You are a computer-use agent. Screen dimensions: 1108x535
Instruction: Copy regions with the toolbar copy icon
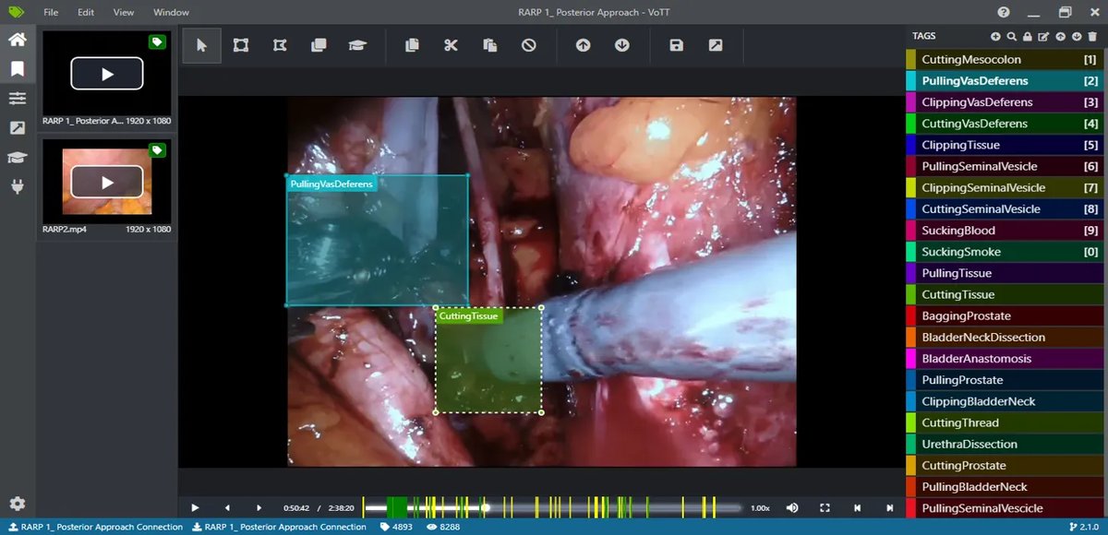point(412,45)
